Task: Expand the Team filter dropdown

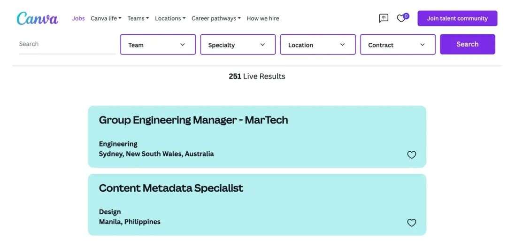Action: pyautogui.click(x=158, y=45)
